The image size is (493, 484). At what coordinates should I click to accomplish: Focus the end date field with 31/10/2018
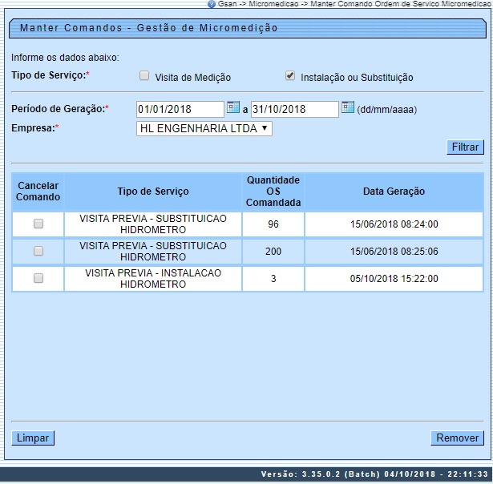point(294,109)
